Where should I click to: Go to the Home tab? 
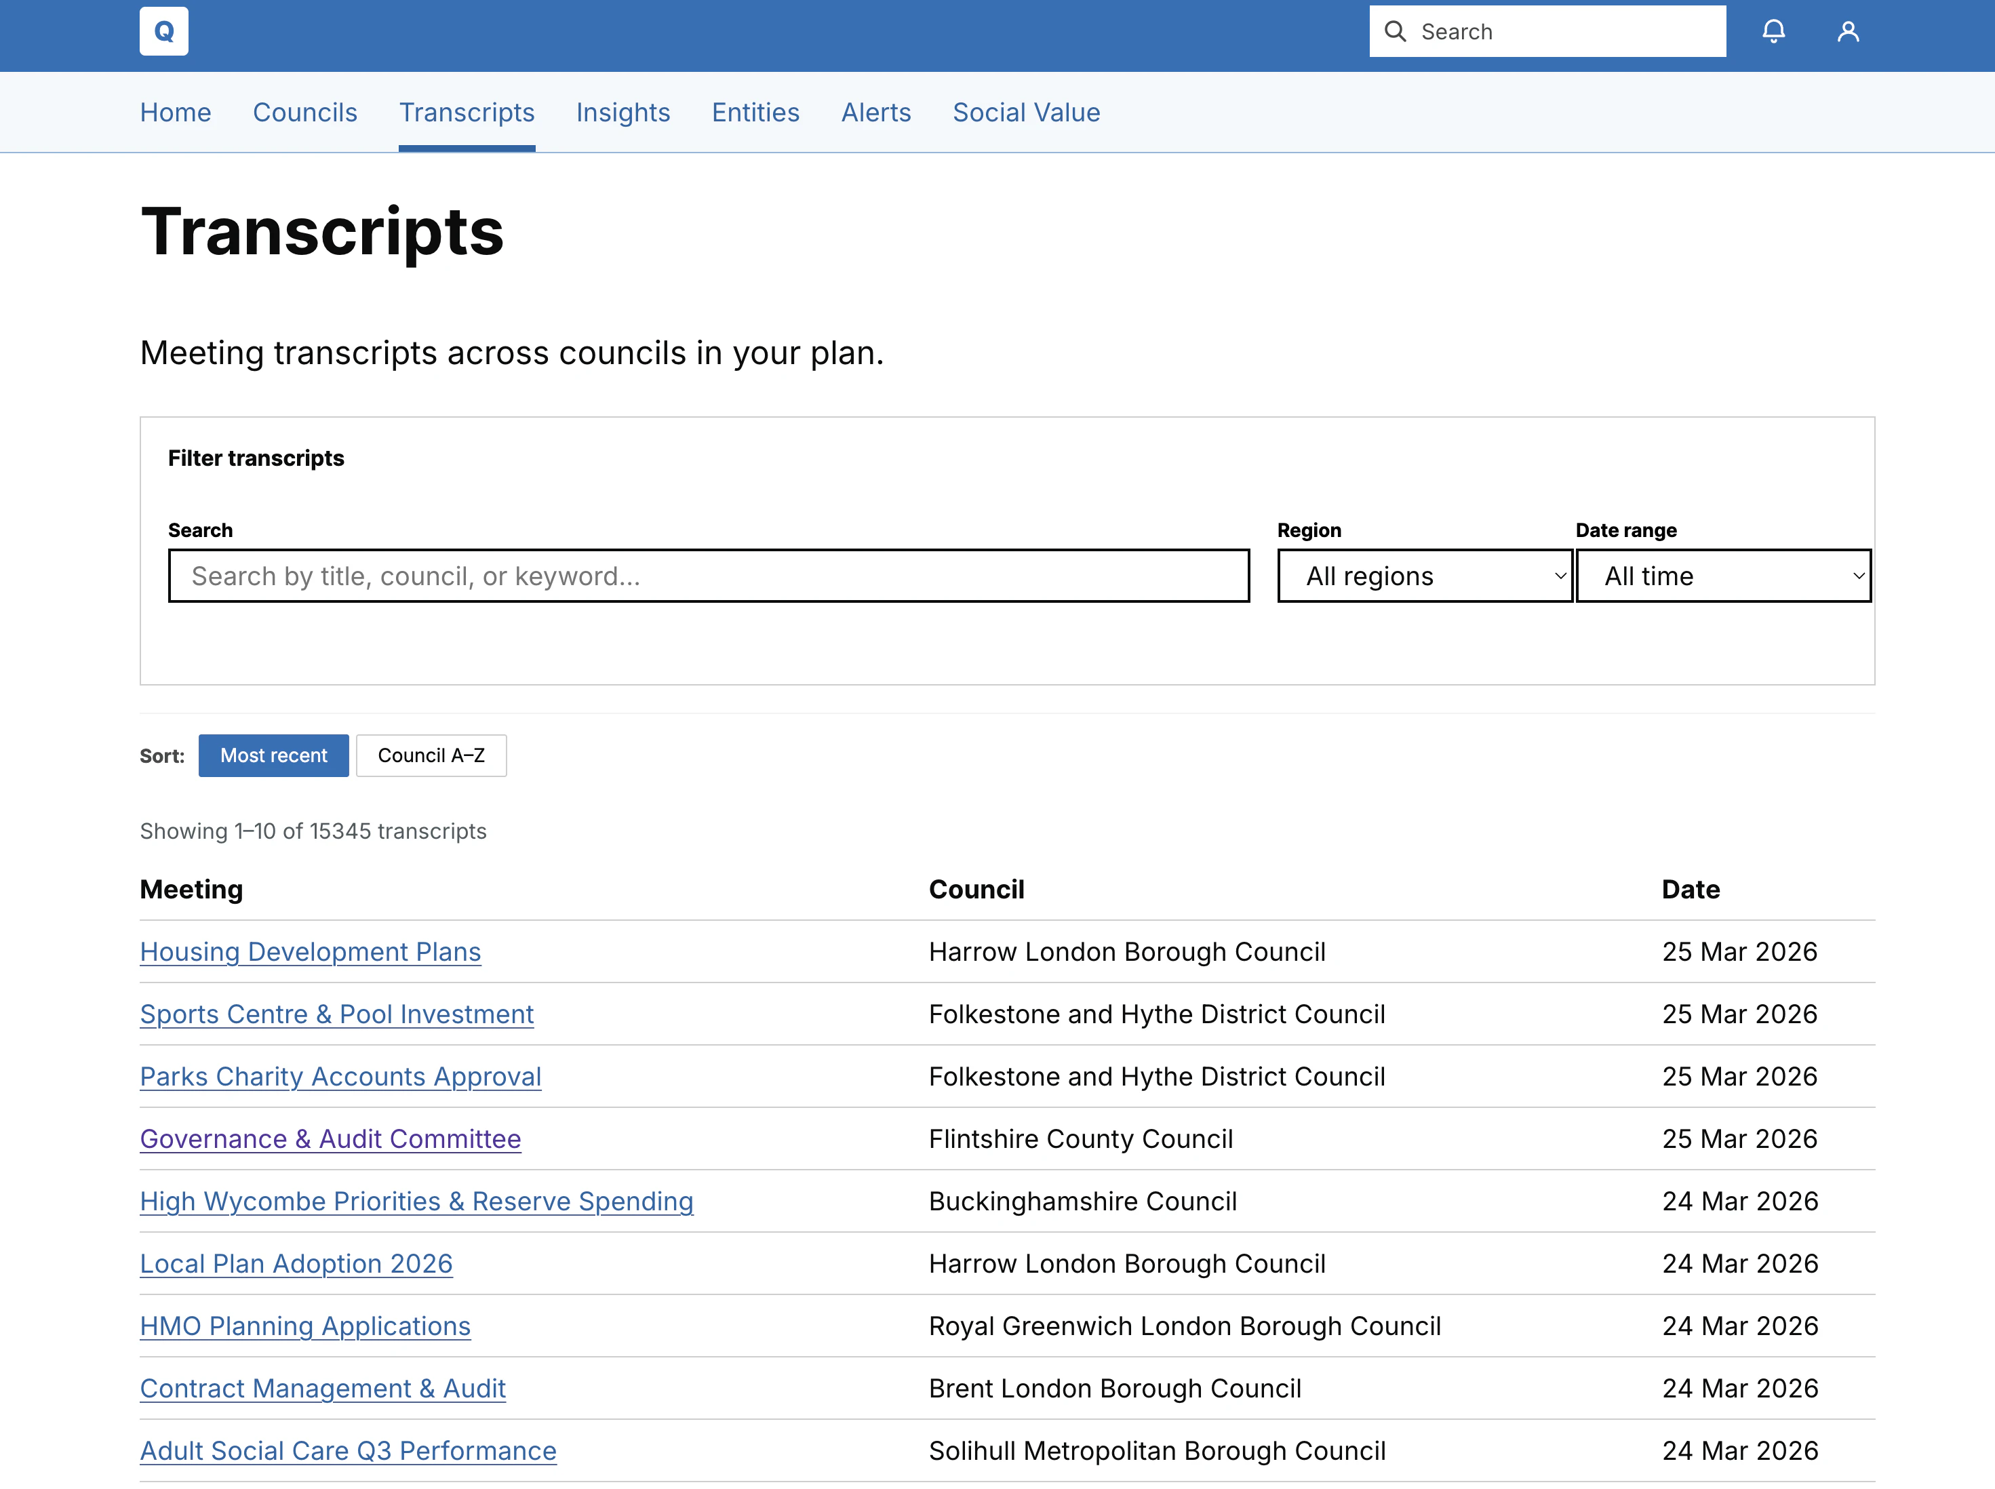(176, 113)
